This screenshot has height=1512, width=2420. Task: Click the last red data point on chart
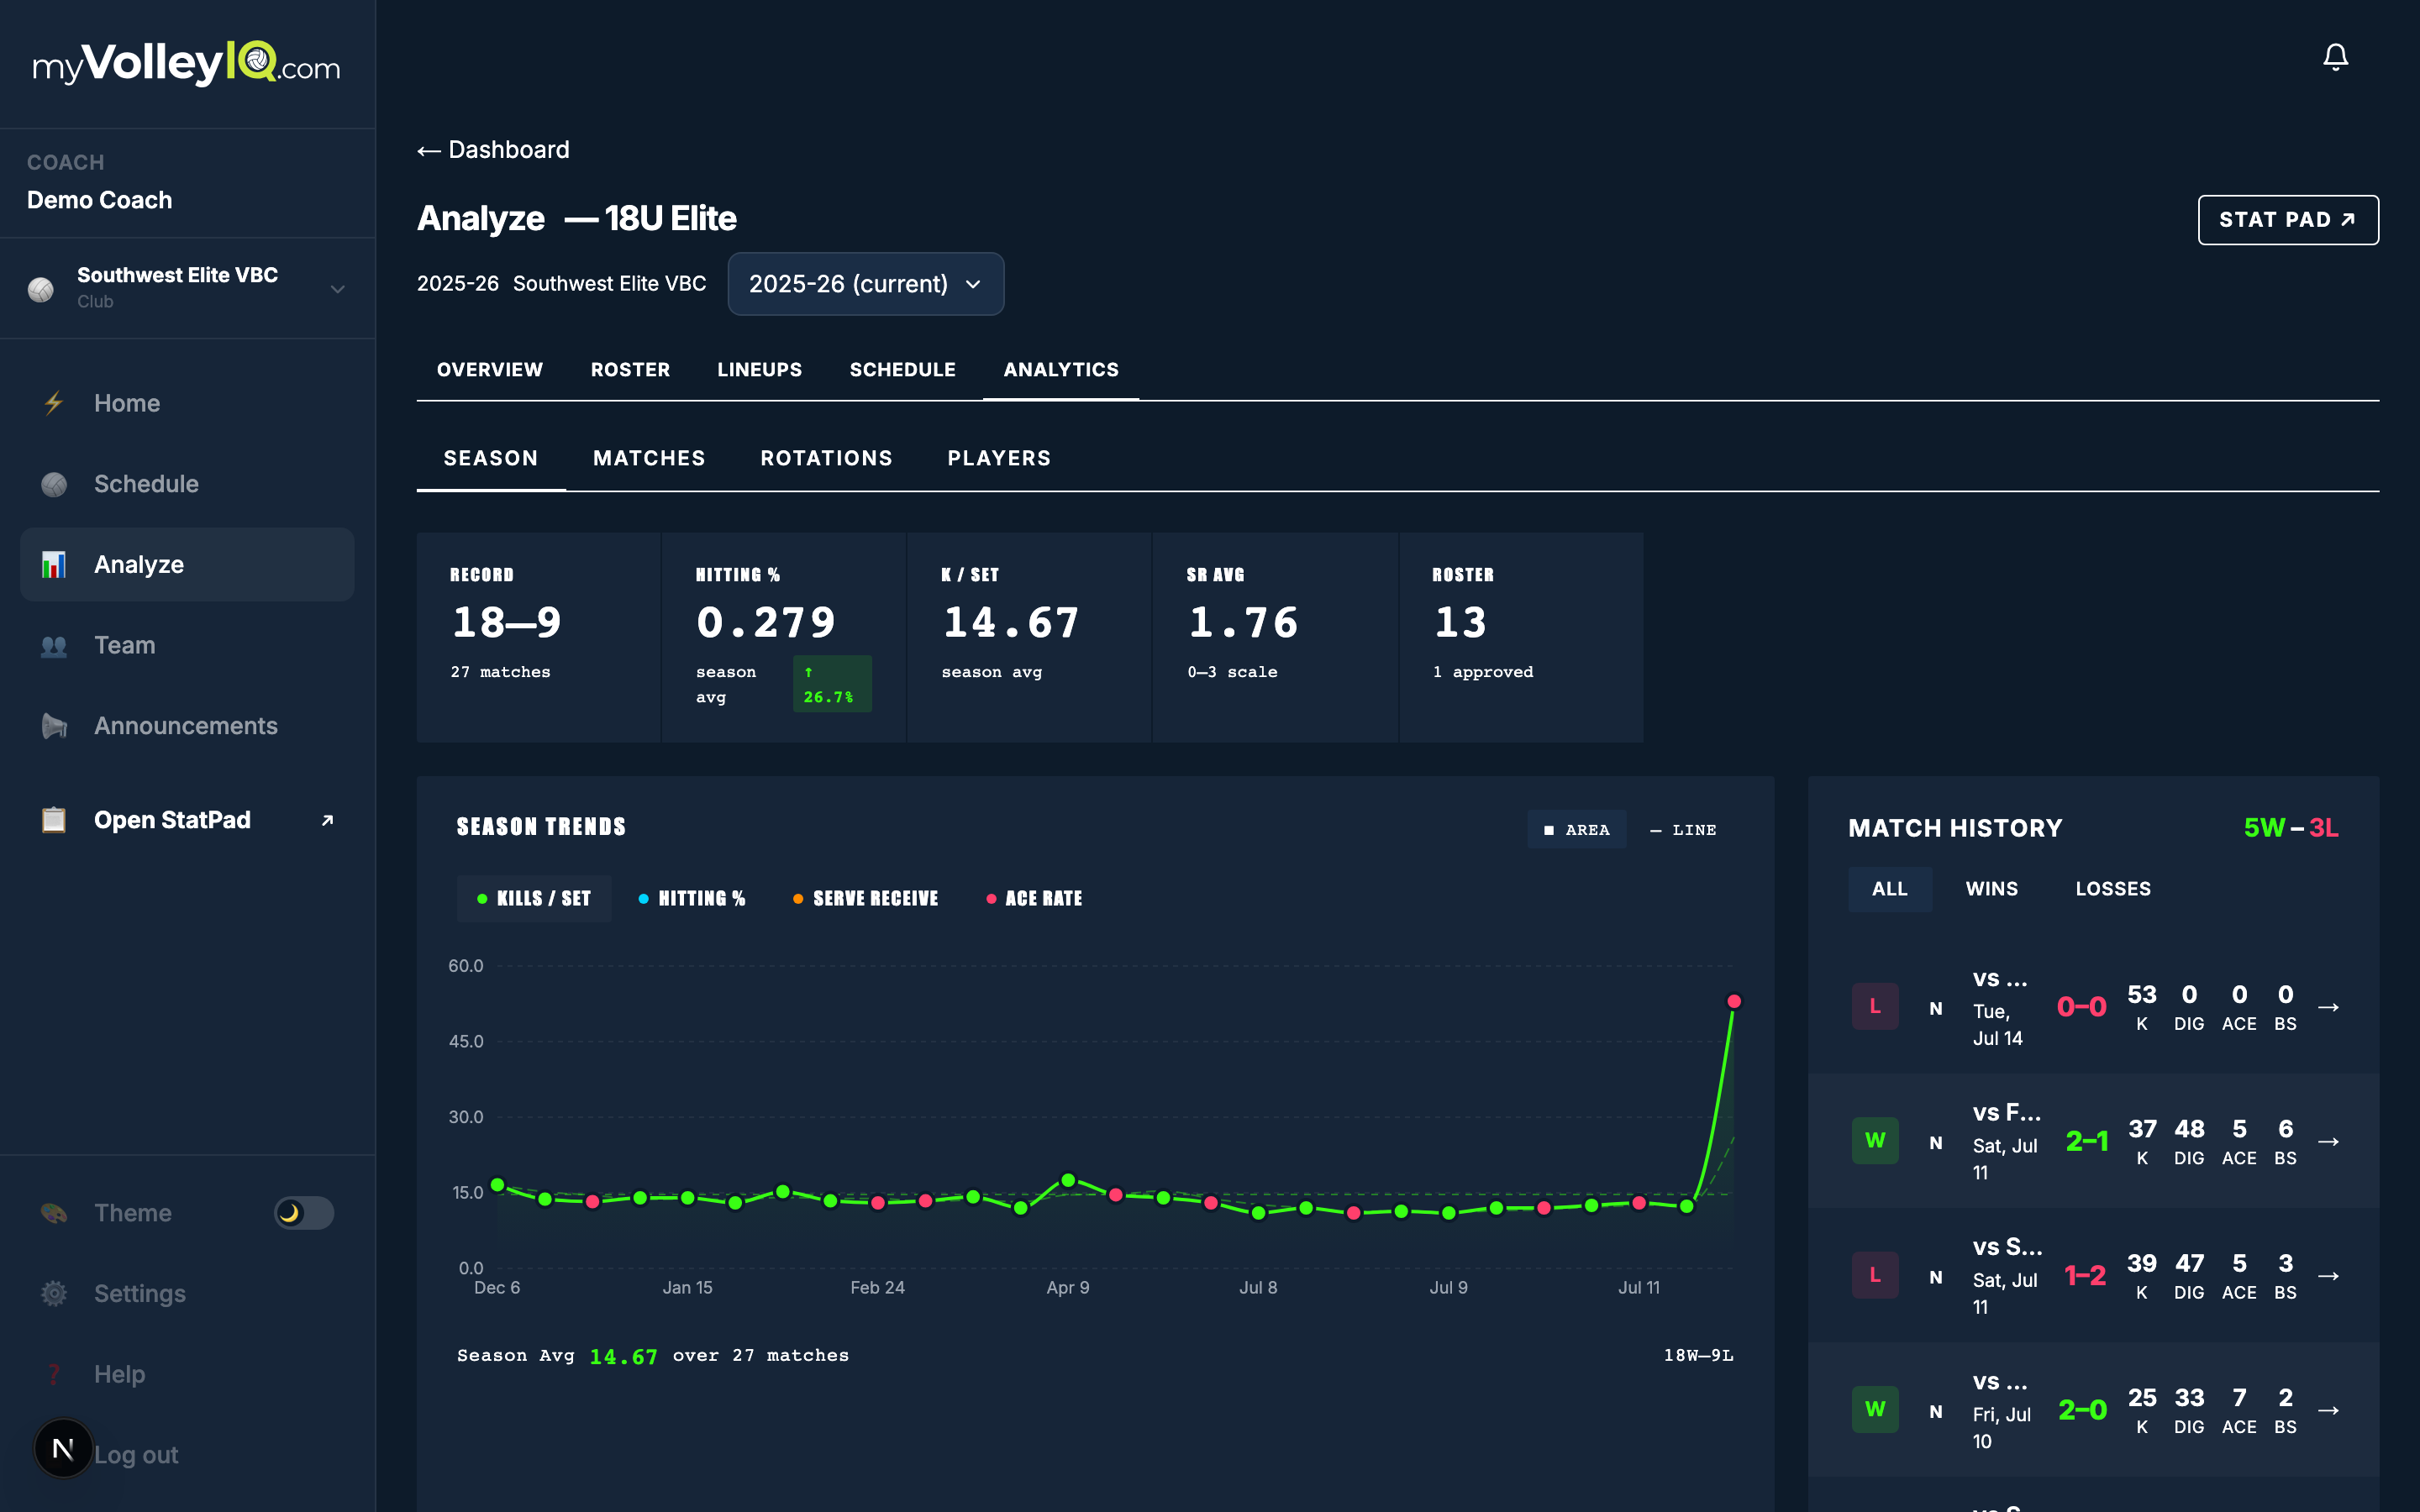click(x=1734, y=1001)
